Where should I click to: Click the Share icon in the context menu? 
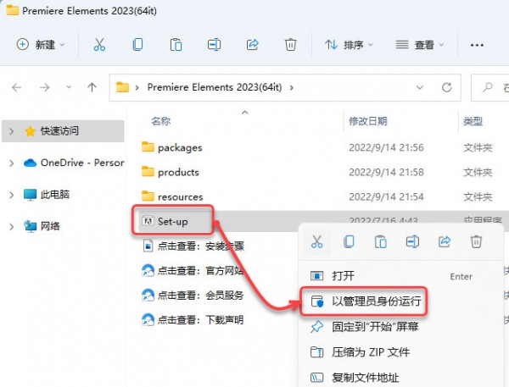444,241
